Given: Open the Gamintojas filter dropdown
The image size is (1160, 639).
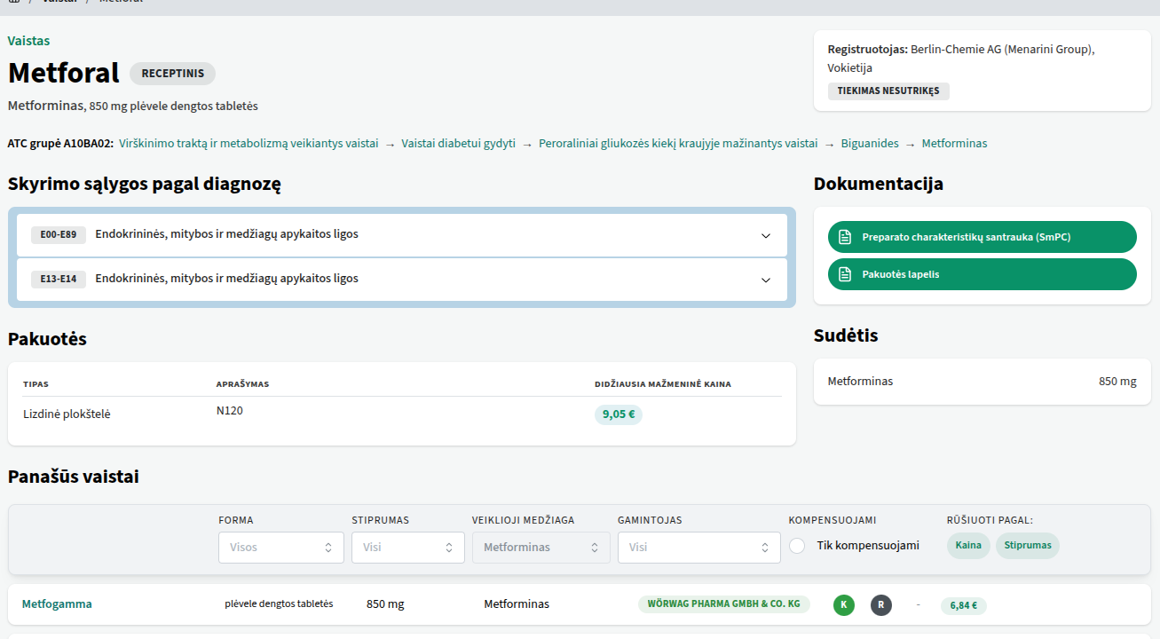Looking at the screenshot, I should [698, 548].
